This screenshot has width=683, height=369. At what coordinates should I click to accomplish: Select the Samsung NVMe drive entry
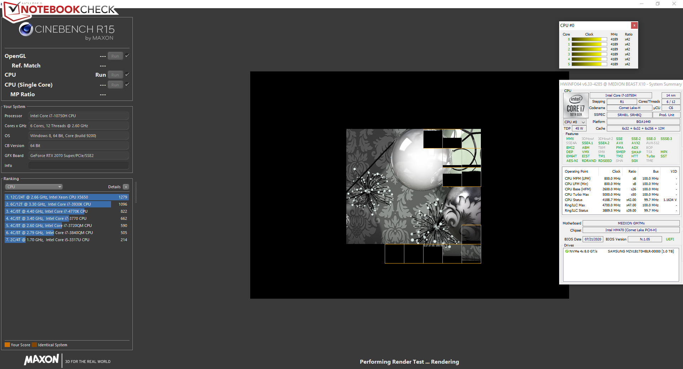(621, 251)
